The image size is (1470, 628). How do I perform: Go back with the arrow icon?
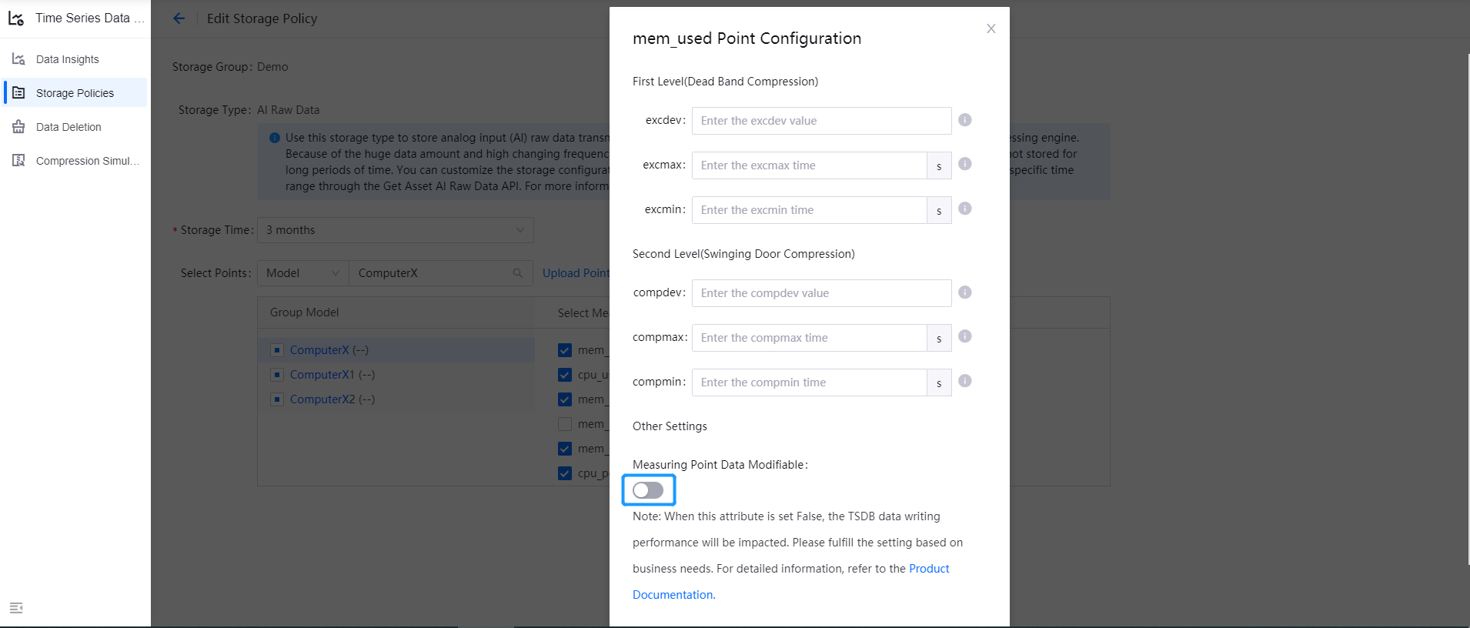[179, 18]
